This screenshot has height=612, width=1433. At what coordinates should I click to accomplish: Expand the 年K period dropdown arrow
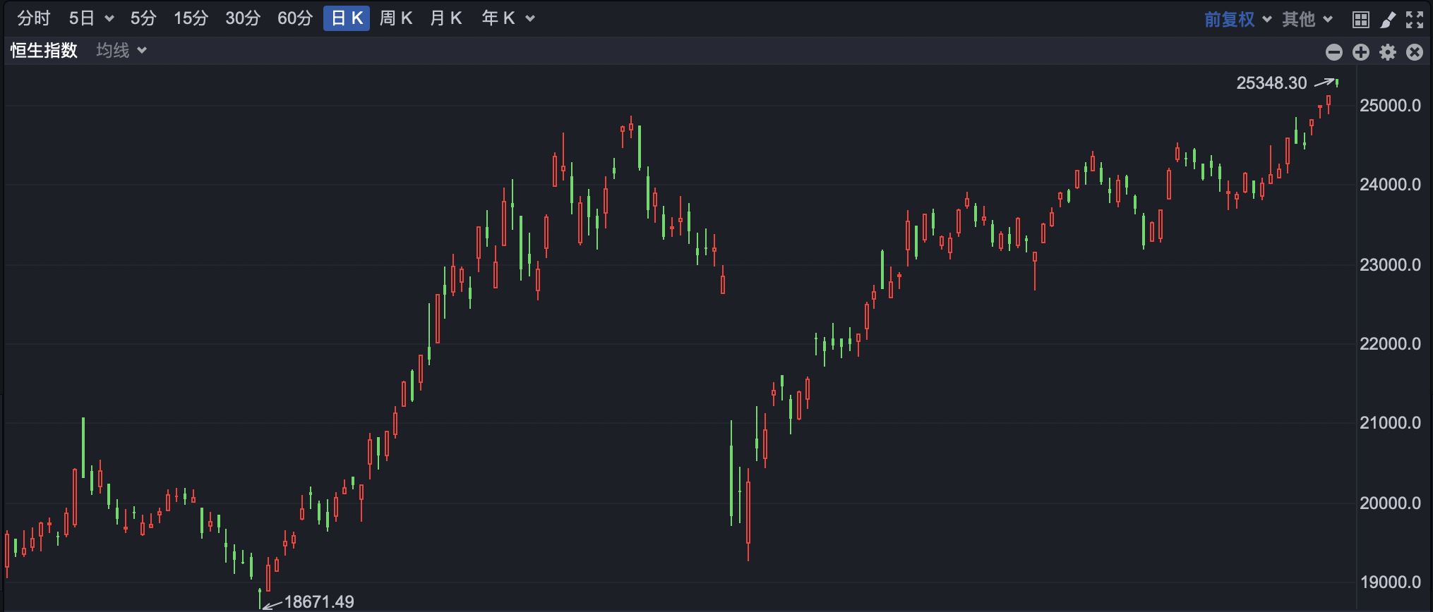pos(530,18)
